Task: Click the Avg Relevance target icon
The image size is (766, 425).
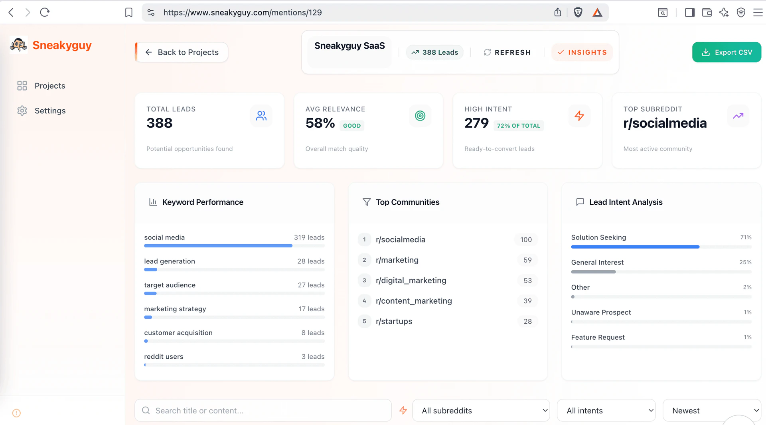Action: pyautogui.click(x=420, y=116)
